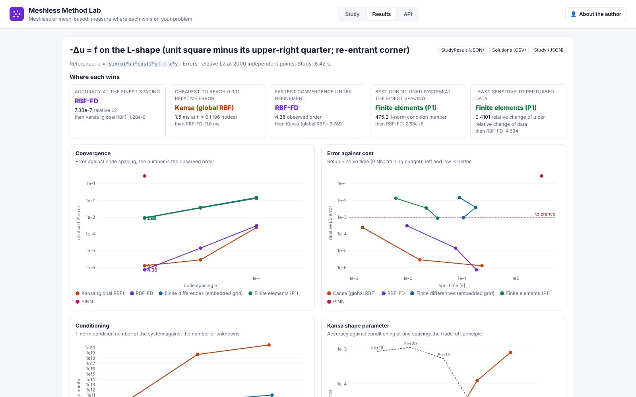The image size is (636, 397).
Task: Open the API tab
Action: 408,14
